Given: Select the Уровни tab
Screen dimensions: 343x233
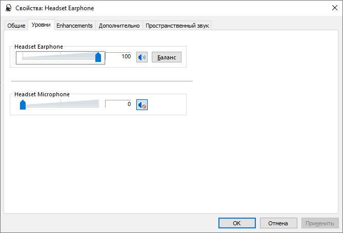Looking at the screenshot, I should tap(41, 25).
